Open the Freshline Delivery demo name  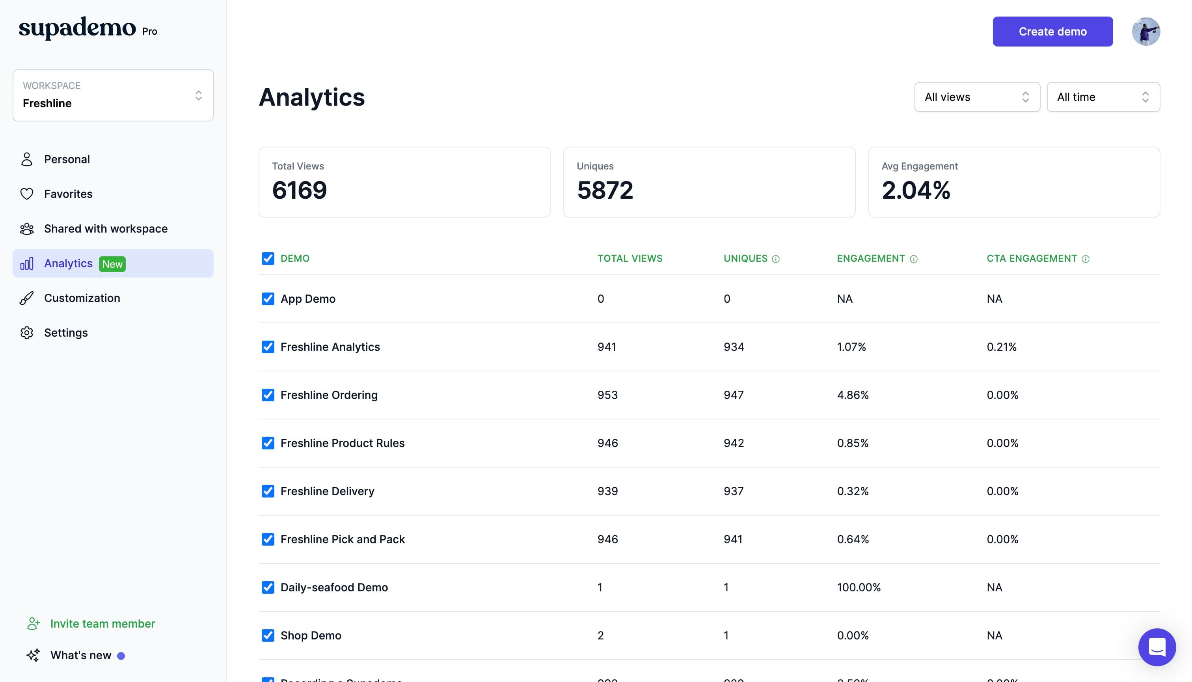click(x=328, y=491)
